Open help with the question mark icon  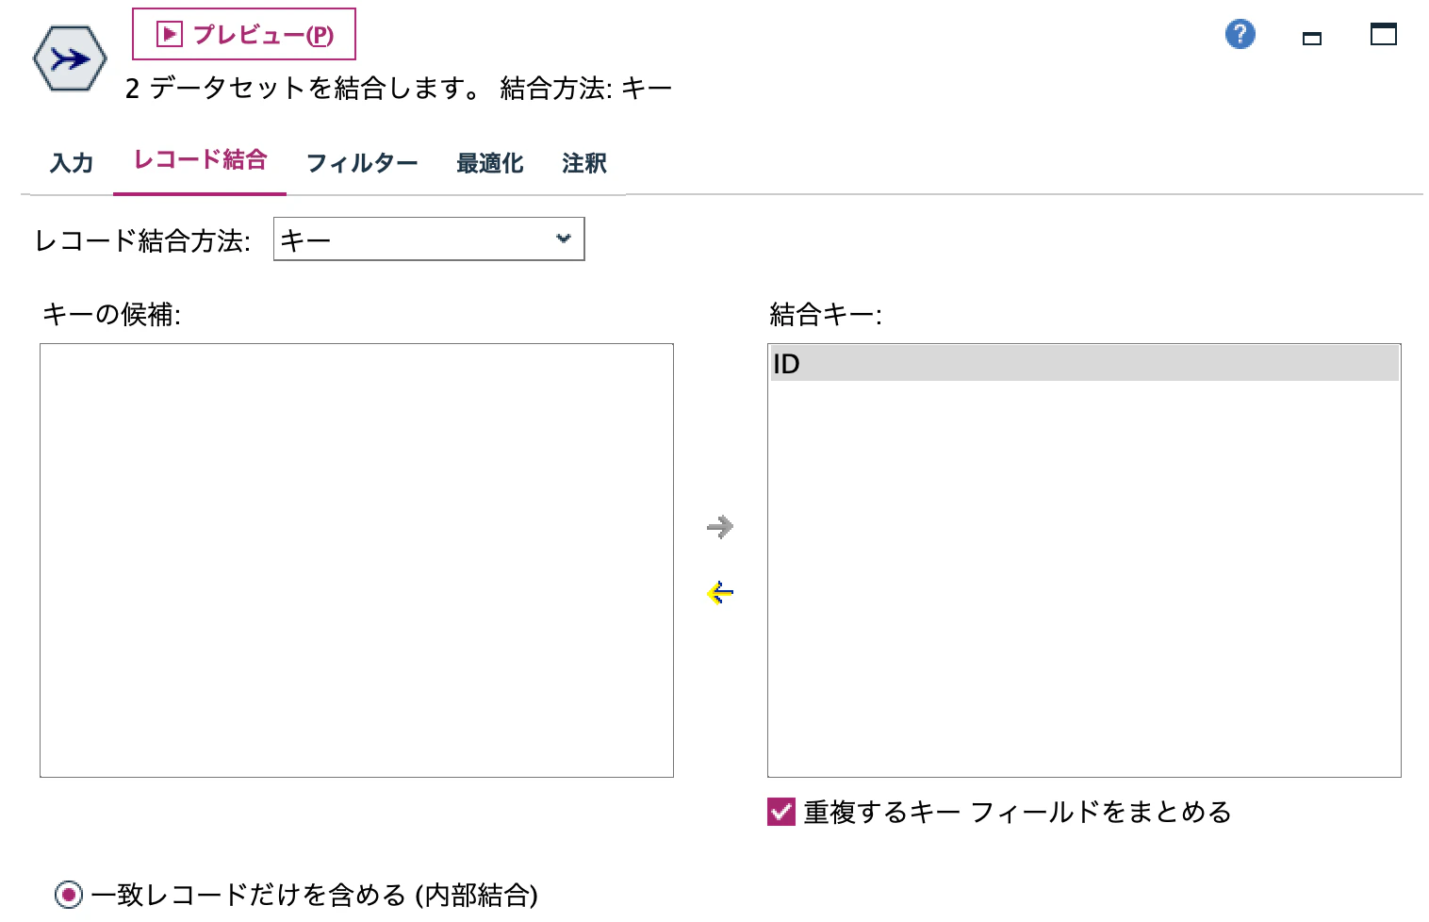click(x=1240, y=35)
